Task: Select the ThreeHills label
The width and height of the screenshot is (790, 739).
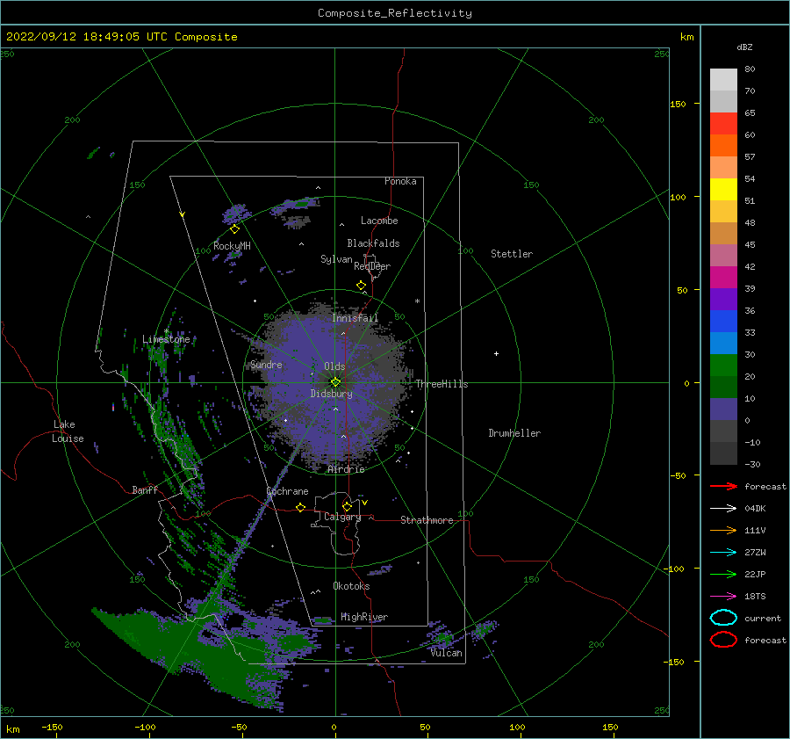Action: click(x=442, y=384)
